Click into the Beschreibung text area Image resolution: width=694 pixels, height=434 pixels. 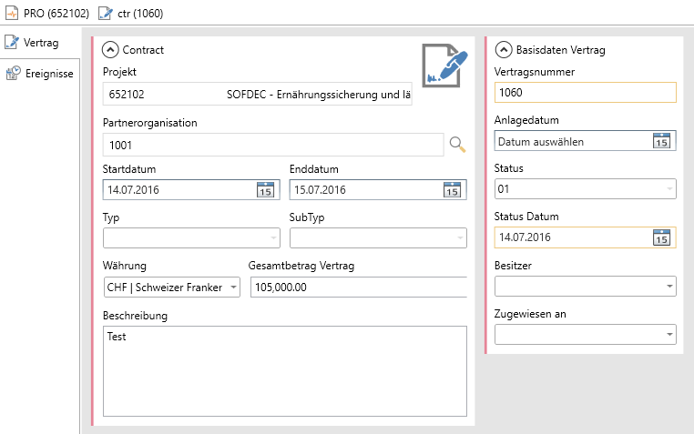tap(285, 371)
